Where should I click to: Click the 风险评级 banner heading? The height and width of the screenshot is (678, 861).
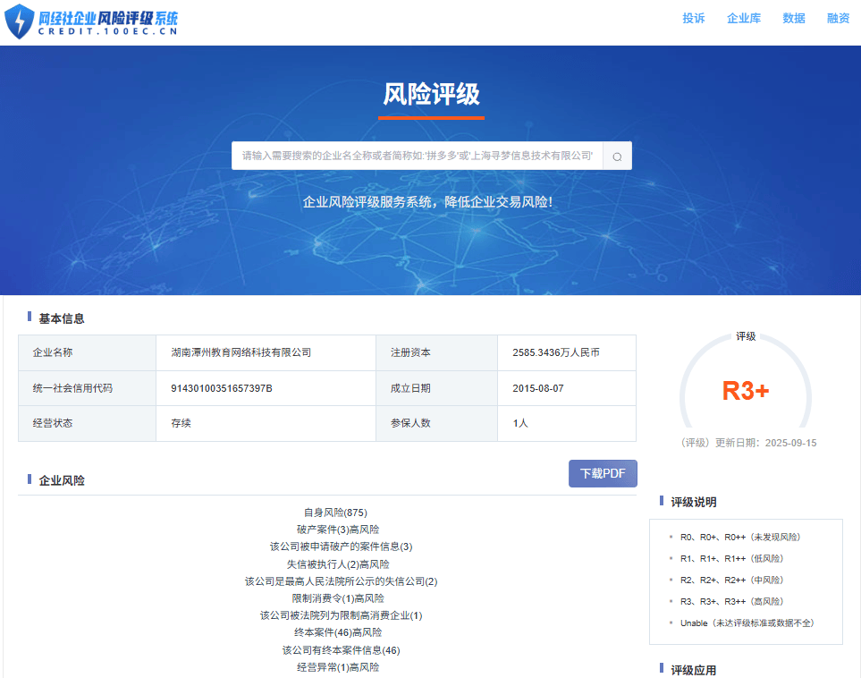click(431, 95)
